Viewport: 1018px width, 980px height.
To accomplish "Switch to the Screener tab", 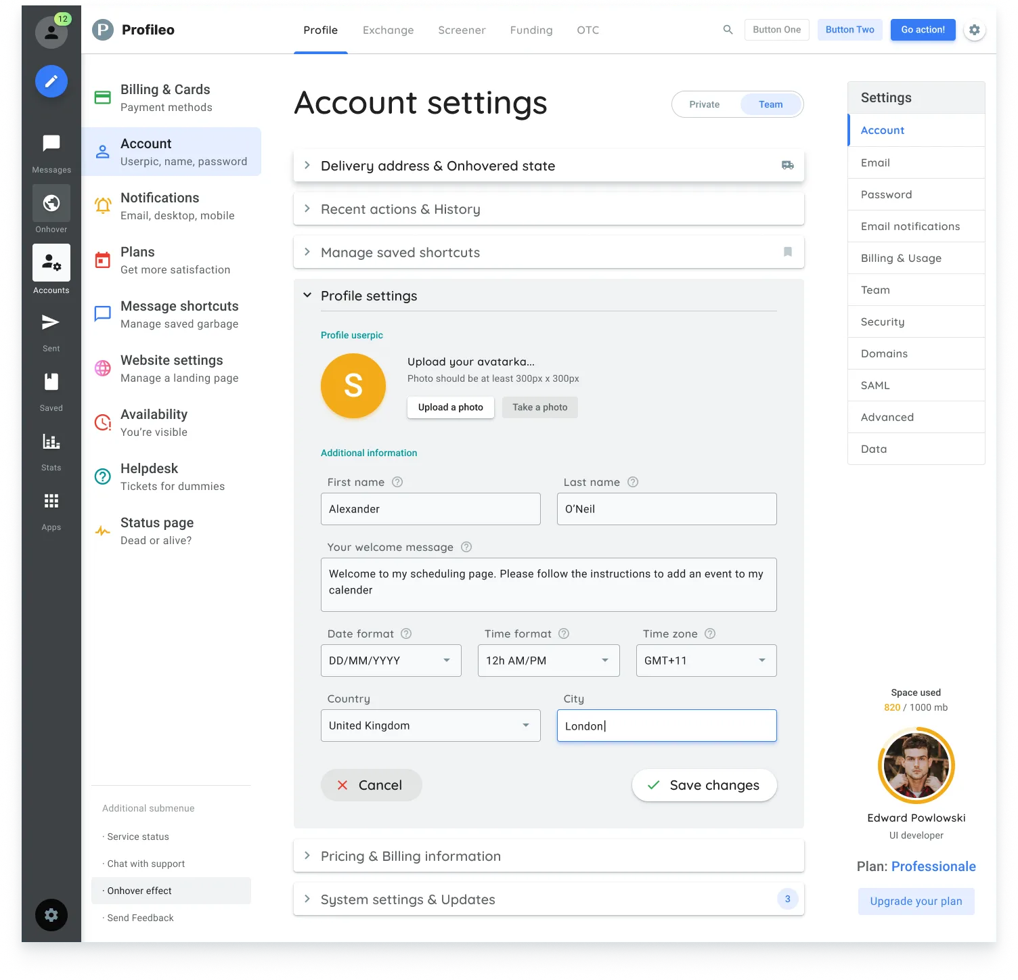I will (461, 30).
